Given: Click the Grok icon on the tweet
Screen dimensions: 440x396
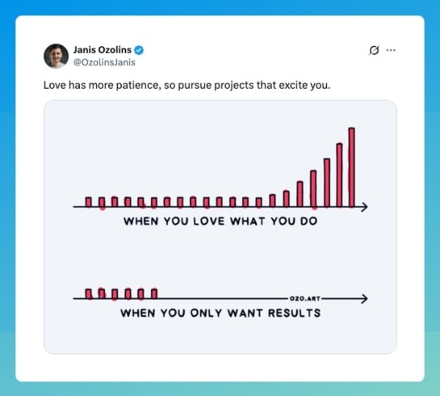Looking at the screenshot, I should point(374,51).
